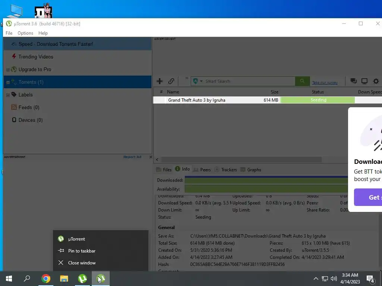The height and width of the screenshot is (286, 382).
Task: Open Google Chrome from the taskbar
Action: (46, 279)
